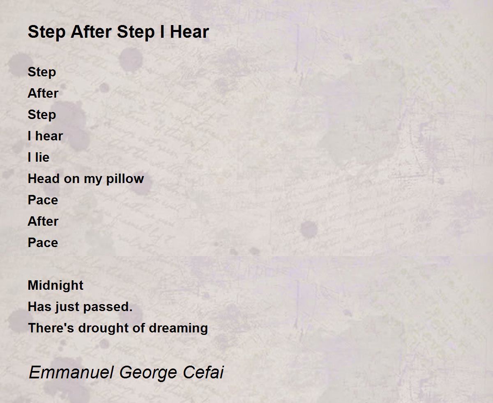Viewport: 493px width, 403px height.
Task: Click the 'After' line between the Pace lines
Action: [43, 221]
